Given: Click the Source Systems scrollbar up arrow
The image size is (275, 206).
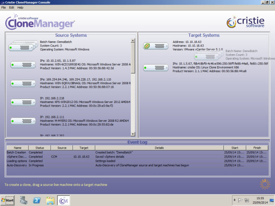Looking at the screenshot, I should (133, 41).
